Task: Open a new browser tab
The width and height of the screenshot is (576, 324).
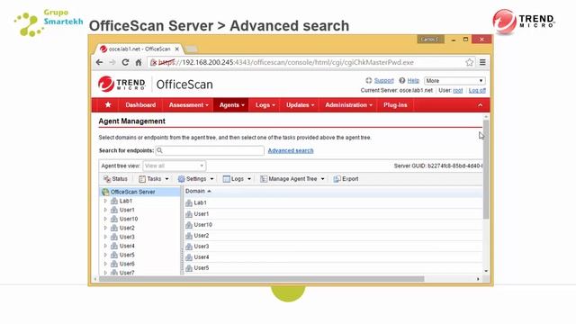Action: (191, 49)
